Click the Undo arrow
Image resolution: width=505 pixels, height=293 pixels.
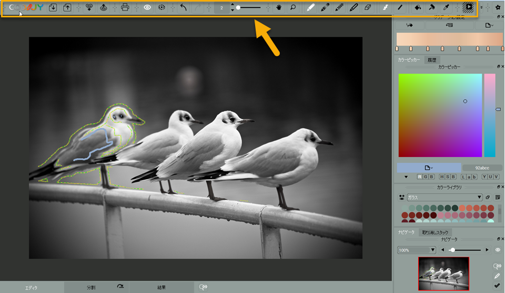tap(183, 7)
